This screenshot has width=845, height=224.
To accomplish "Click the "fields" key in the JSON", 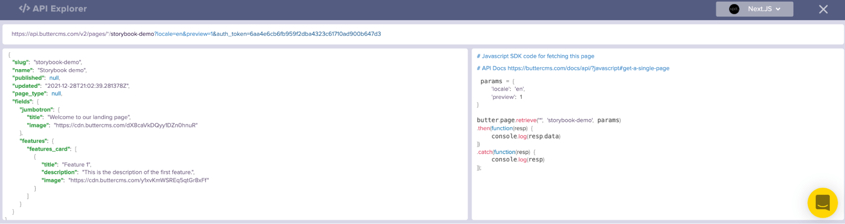I will point(22,102).
